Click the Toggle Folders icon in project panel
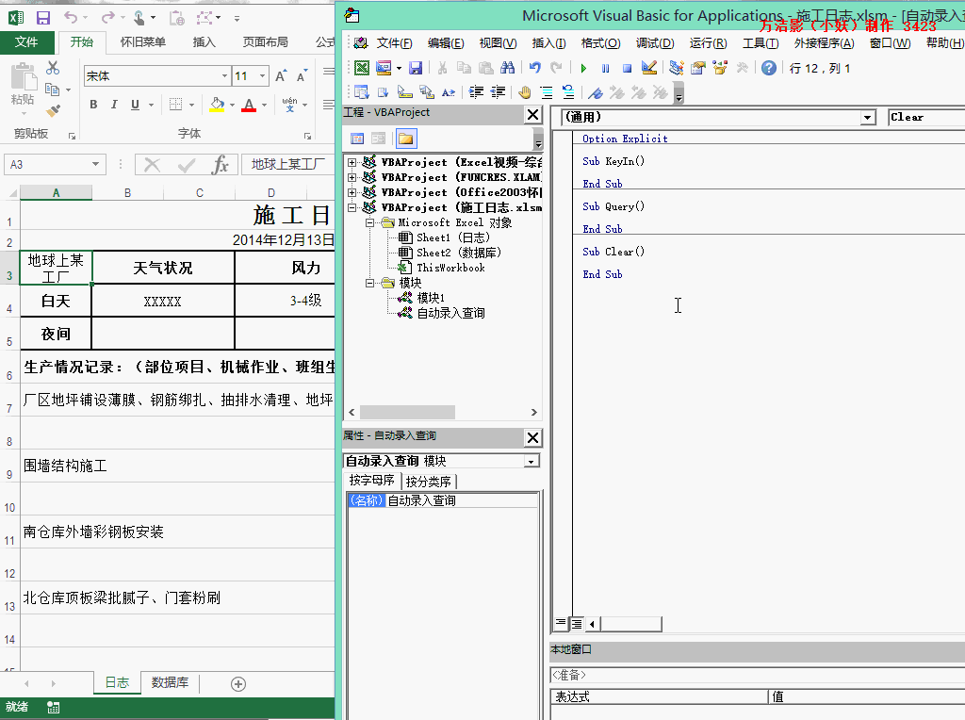Viewport: 965px width, 720px height. click(405, 139)
